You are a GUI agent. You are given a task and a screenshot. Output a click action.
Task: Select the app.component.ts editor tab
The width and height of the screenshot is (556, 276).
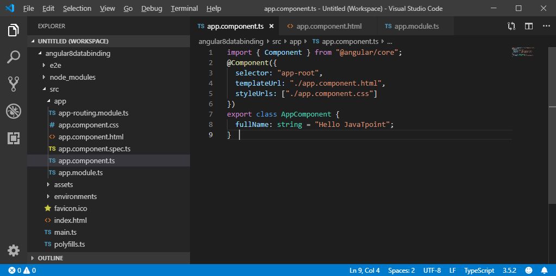(235, 26)
